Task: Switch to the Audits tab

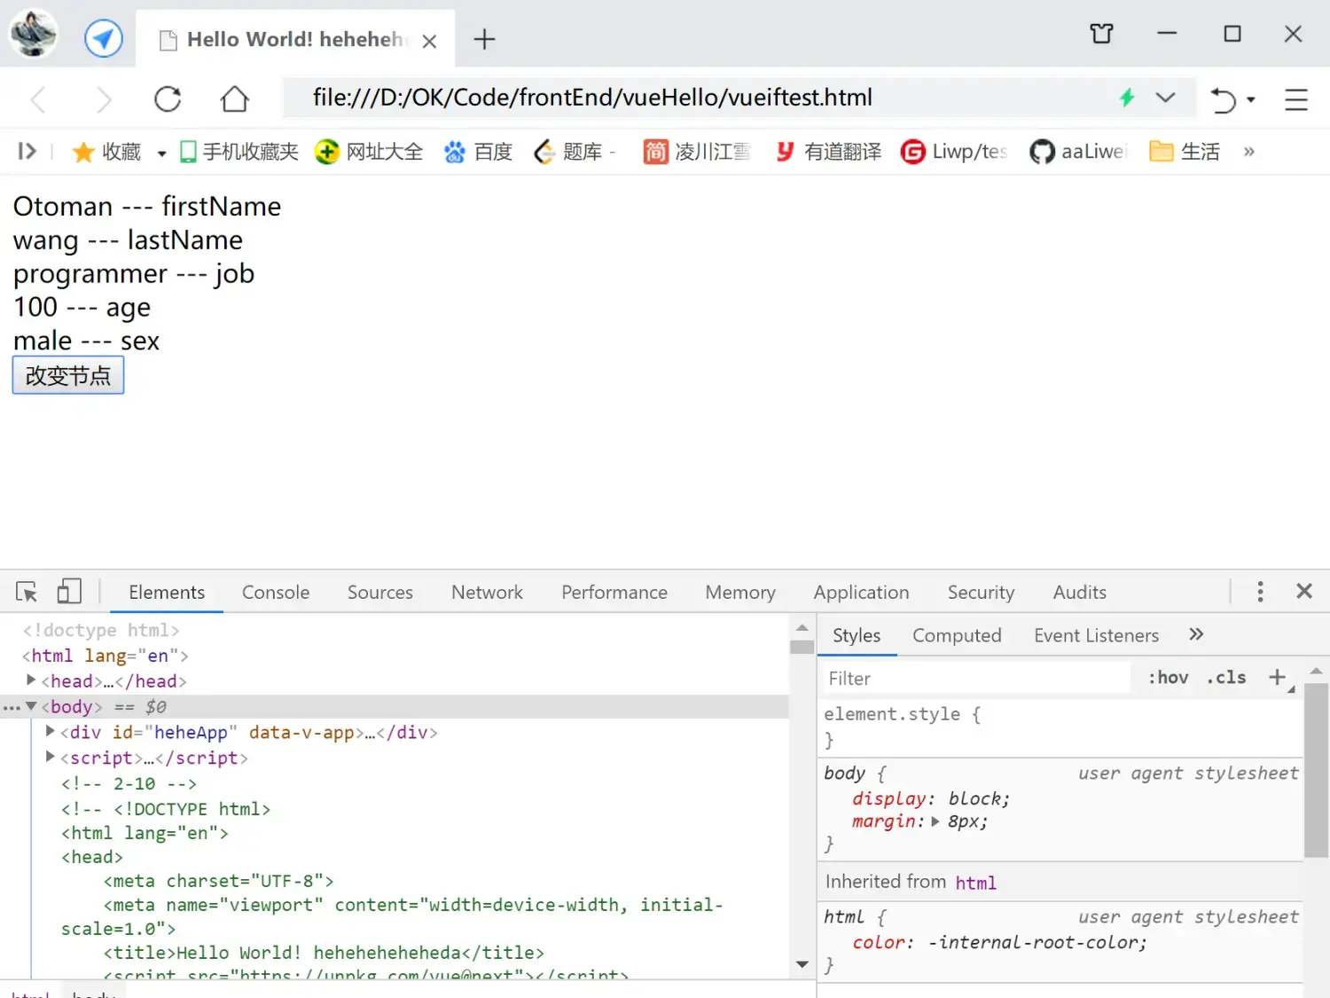Action: 1080,592
